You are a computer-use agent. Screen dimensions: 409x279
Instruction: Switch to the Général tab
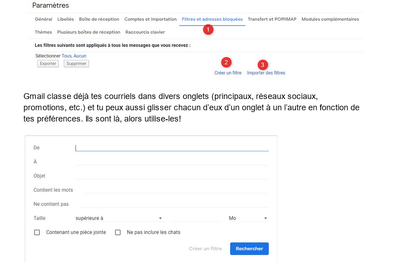pos(43,19)
